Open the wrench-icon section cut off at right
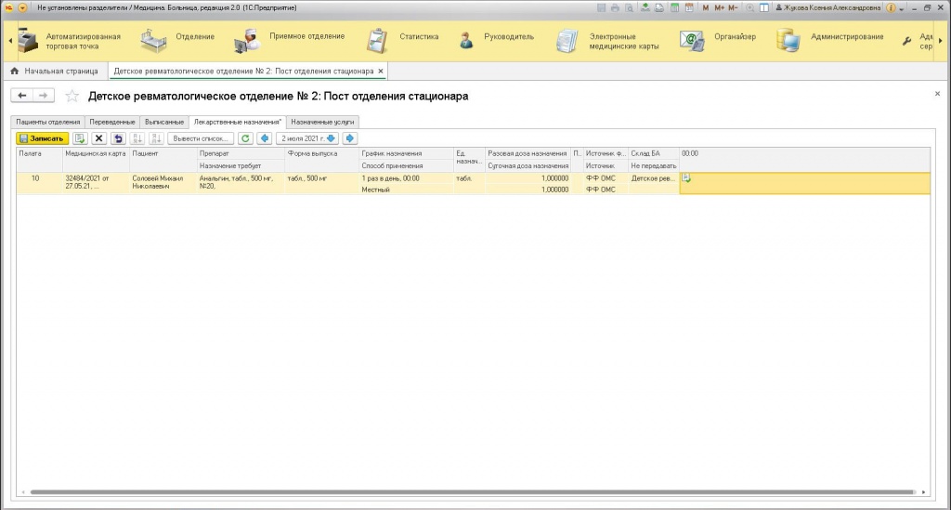 pyautogui.click(x=918, y=41)
